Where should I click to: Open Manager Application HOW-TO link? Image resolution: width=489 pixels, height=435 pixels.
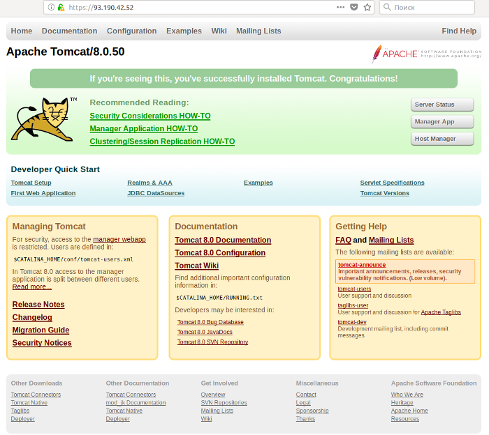[144, 128]
